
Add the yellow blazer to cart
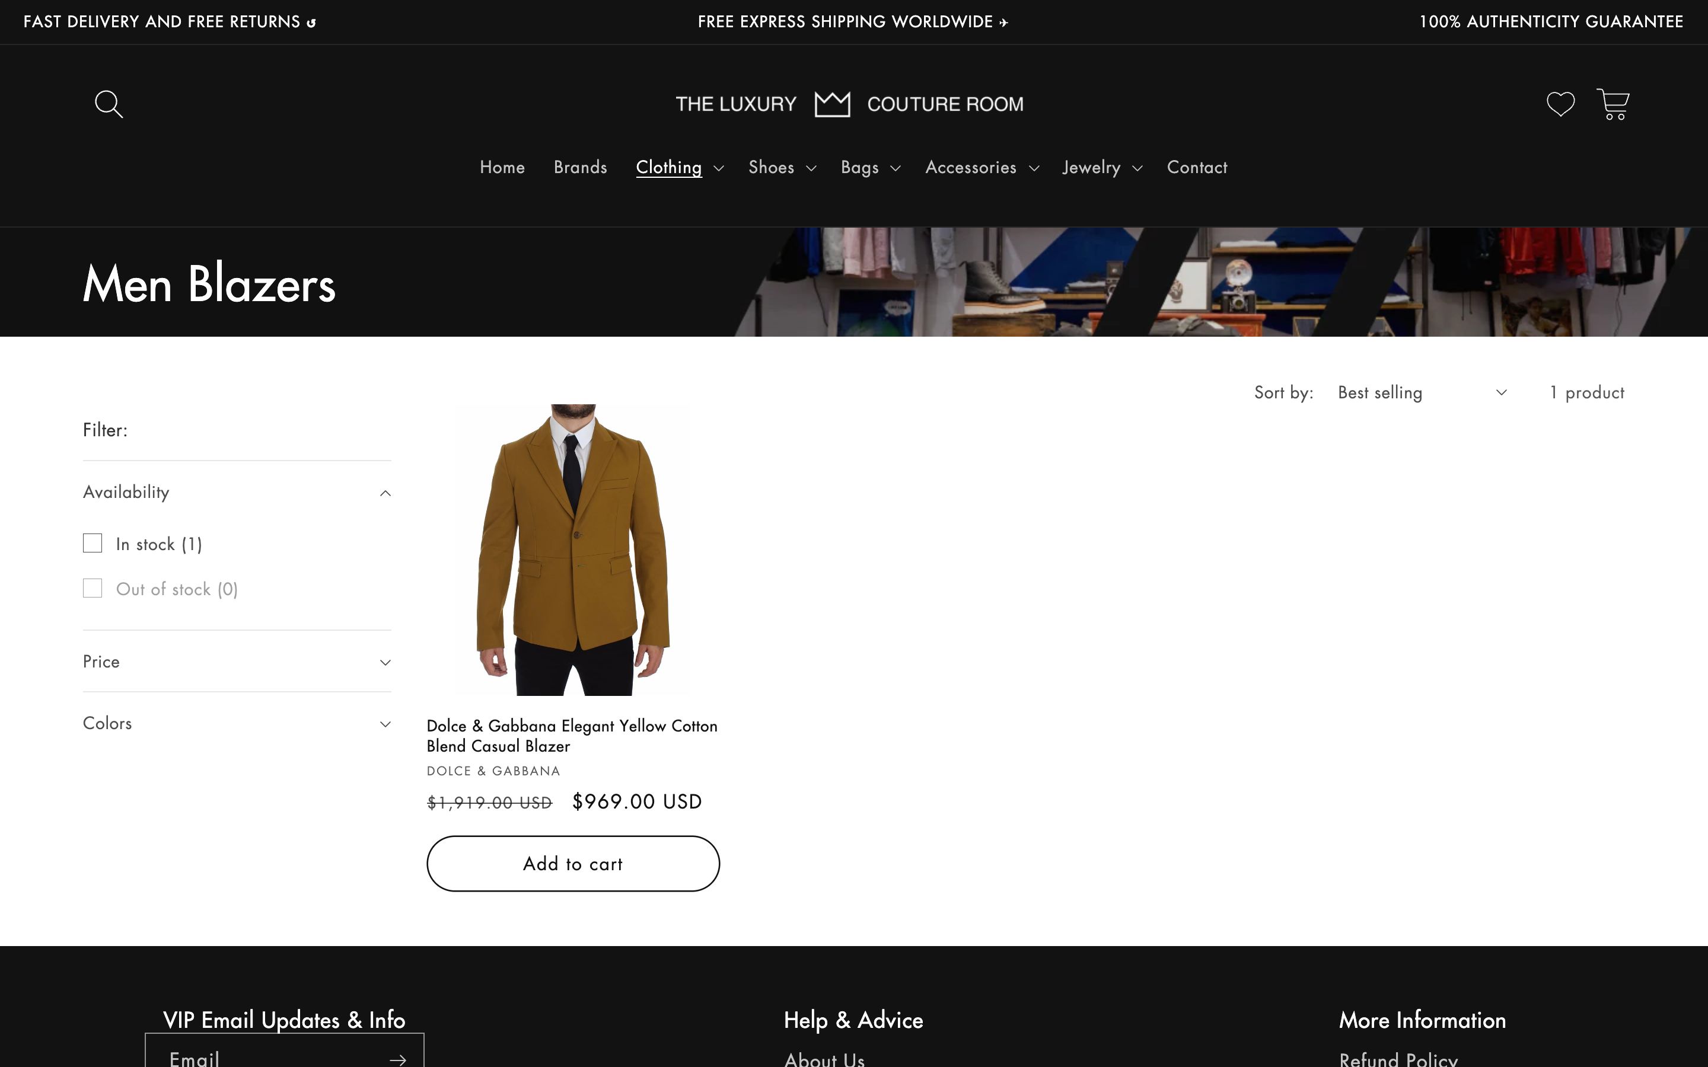pos(572,863)
